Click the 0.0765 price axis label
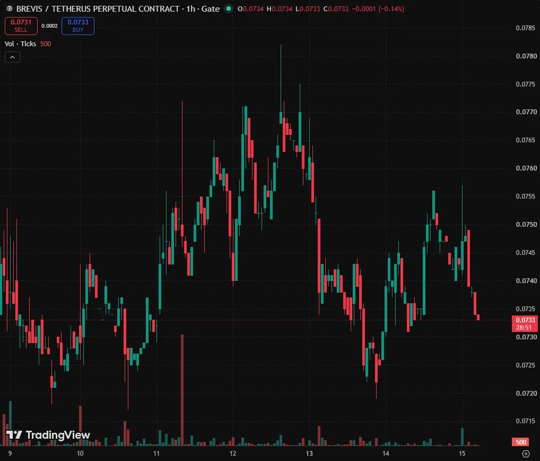This screenshot has height=461, width=540. pyautogui.click(x=526, y=140)
